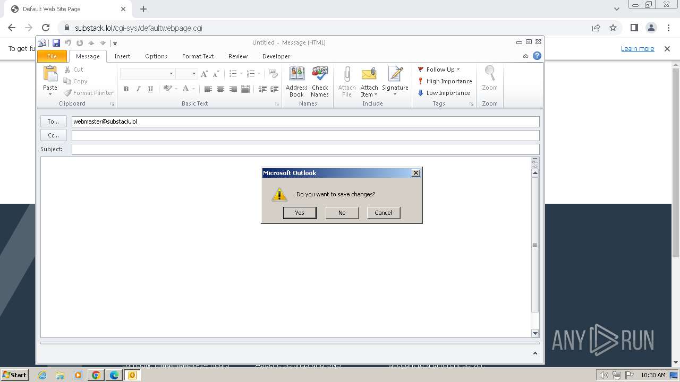Click into the Subject field

point(305,149)
